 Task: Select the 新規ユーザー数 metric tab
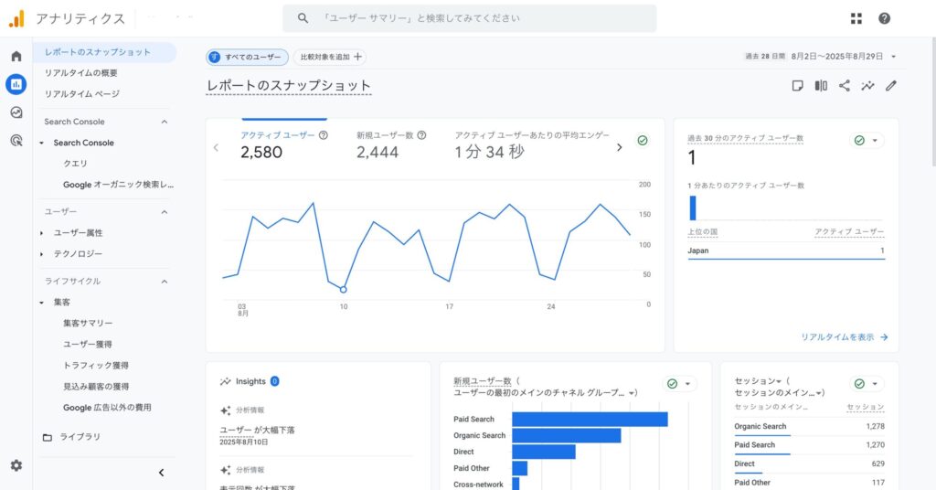pyautogui.click(x=391, y=144)
